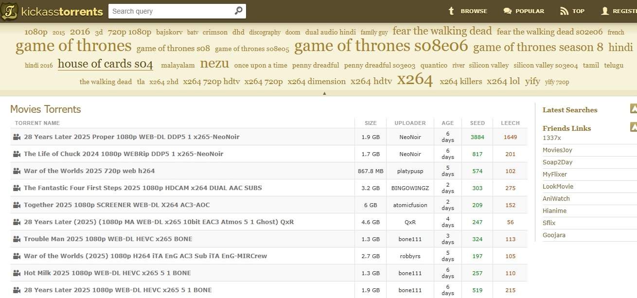Click movie icon beside War of the Worlds 720p
Screen dimensions: 637x298
[17, 171]
